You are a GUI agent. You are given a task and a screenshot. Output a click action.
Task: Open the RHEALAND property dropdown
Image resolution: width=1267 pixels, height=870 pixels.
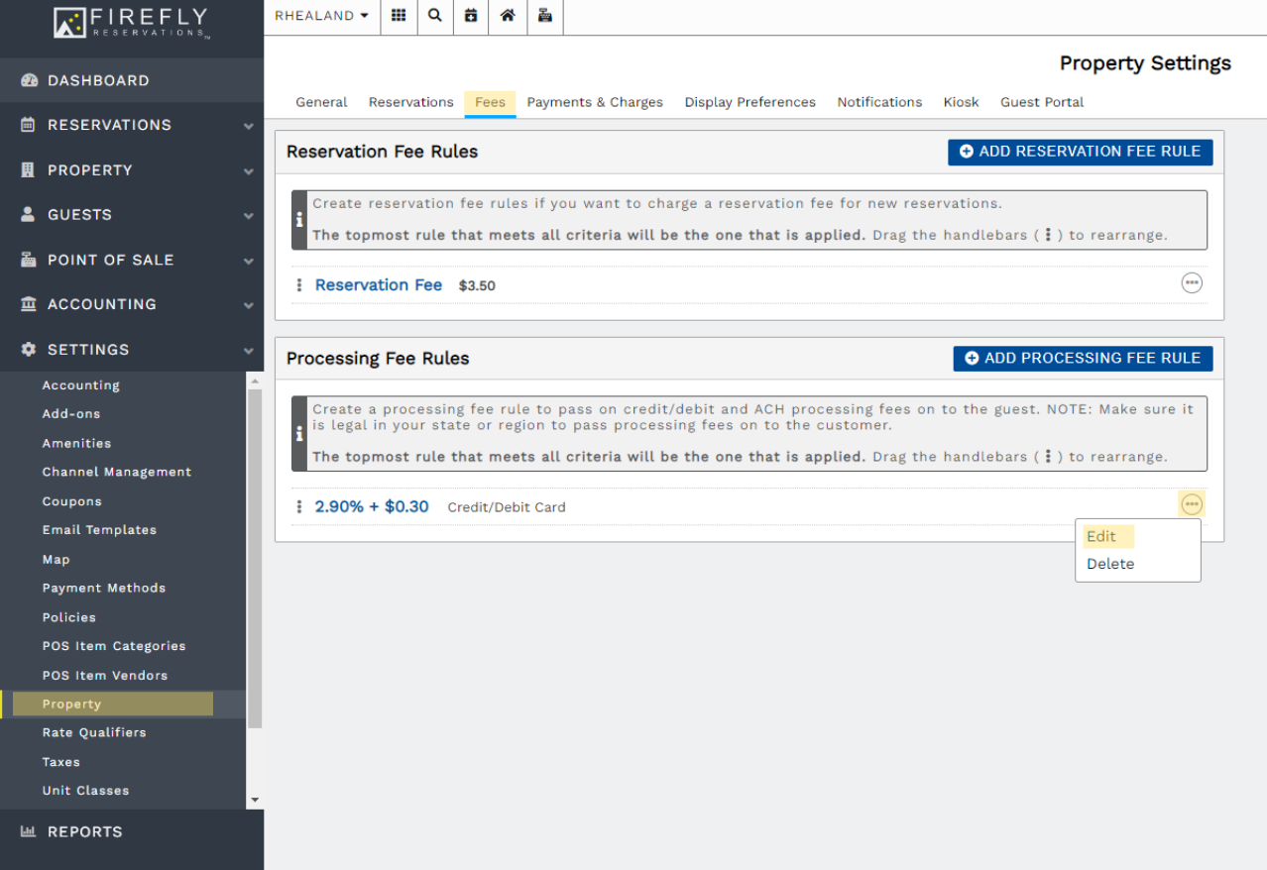[x=321, y=16]
